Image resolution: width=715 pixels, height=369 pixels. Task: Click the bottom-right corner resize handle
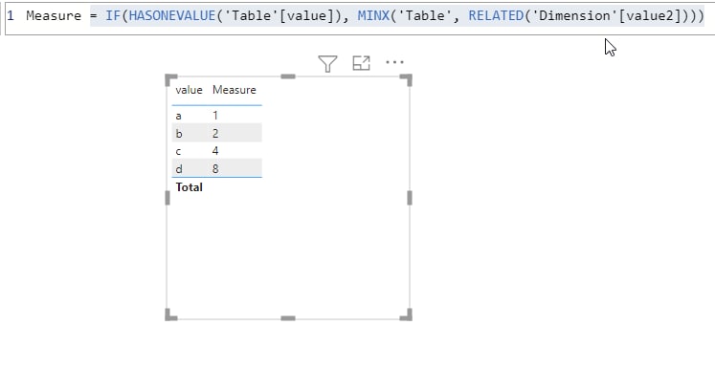406,315
